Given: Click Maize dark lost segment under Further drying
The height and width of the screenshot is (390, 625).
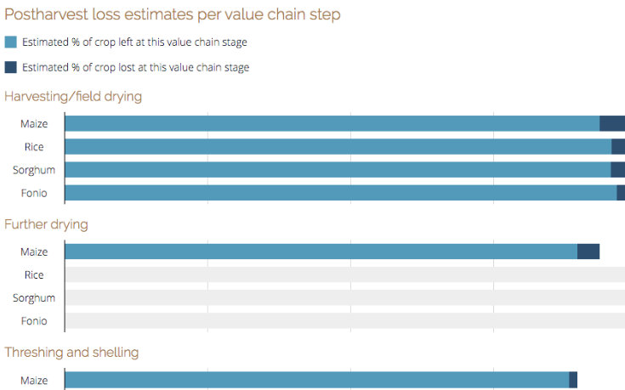Looking at the screenshot, I should point(588,252).
